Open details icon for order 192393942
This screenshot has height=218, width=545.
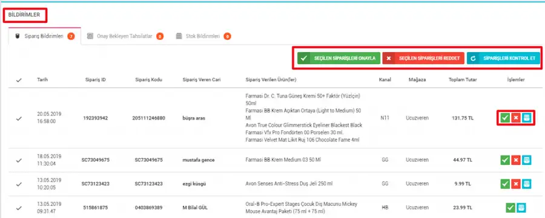pos(527,118)
